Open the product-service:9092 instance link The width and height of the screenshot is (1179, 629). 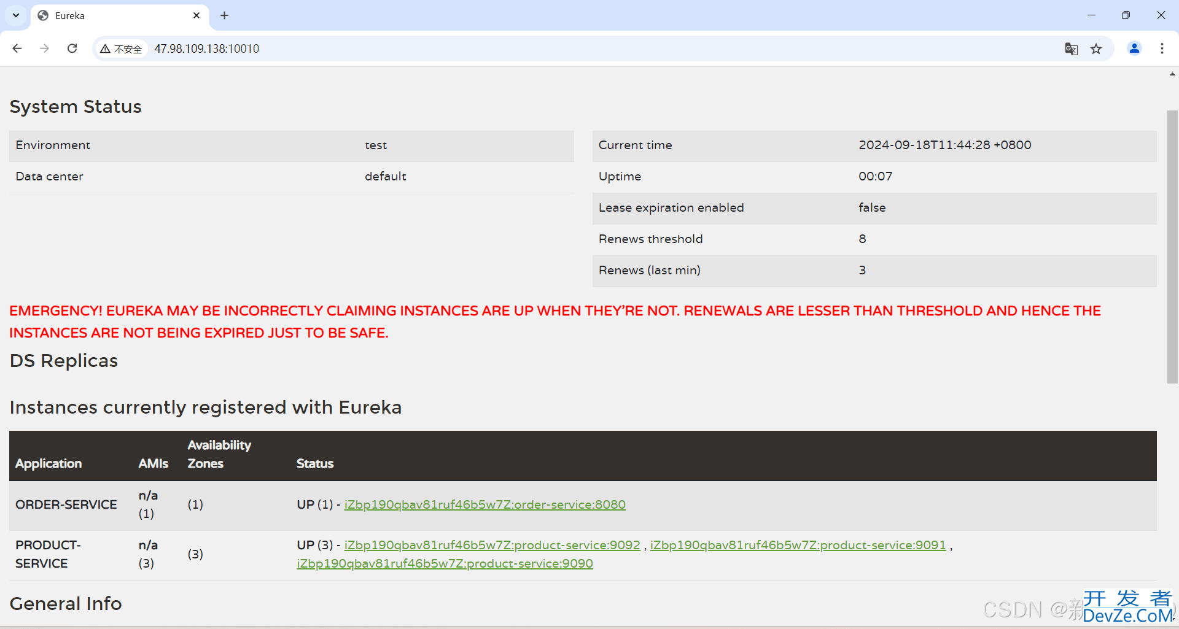point(492,545)
